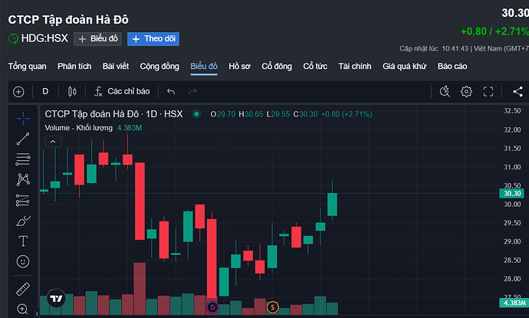
Task: Click the Biểu đồ add button
Action: [97, 38]
